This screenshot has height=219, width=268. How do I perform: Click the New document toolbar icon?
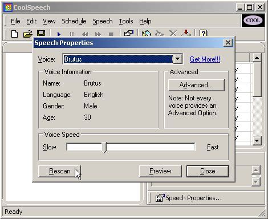15,34
